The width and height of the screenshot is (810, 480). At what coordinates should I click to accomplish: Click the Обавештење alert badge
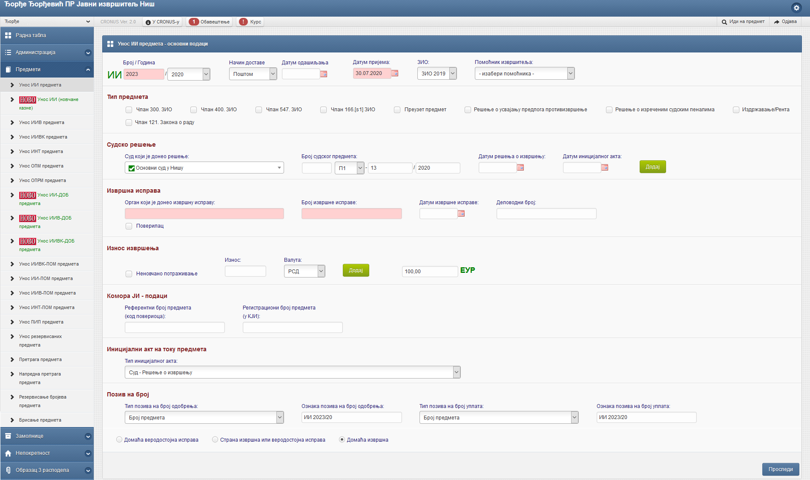[x=194, y=22]
